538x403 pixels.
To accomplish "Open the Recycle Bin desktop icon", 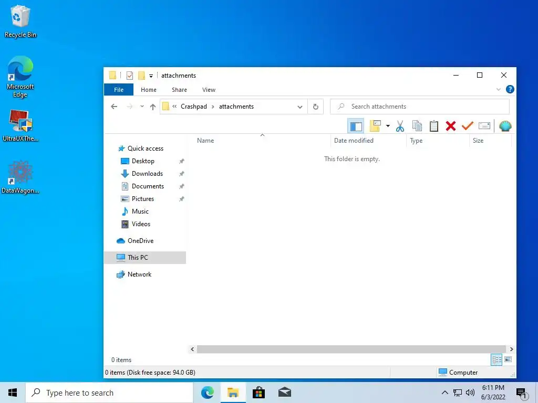I will 20,21.
